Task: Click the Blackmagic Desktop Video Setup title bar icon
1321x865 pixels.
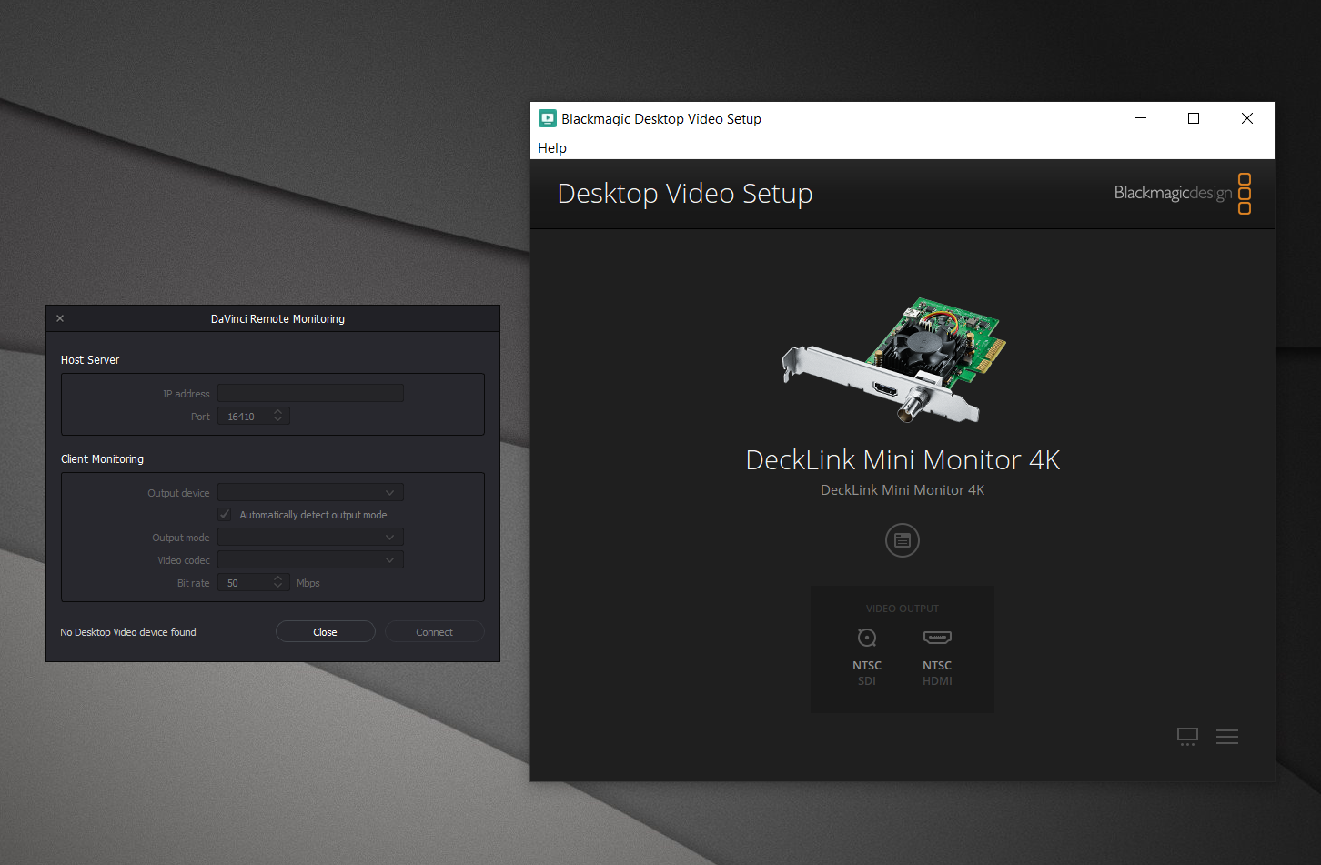Action: (548, 118)
